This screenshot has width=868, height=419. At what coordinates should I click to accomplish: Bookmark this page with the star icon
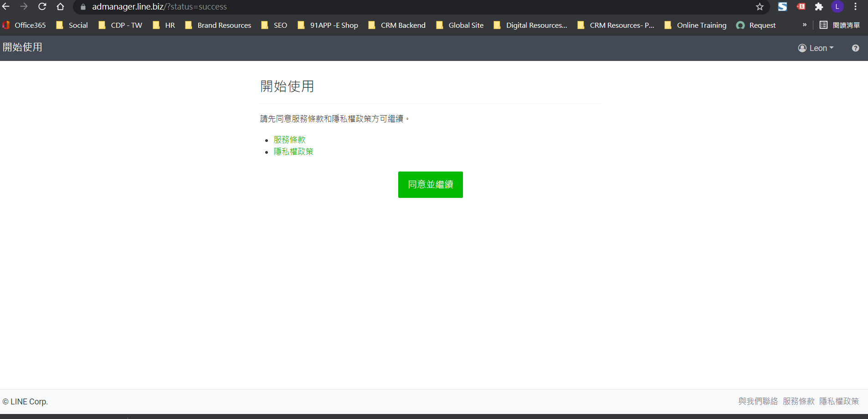760,7
